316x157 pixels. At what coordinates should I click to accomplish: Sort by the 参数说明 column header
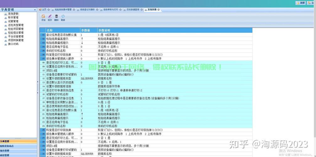(x=175, y=30)
